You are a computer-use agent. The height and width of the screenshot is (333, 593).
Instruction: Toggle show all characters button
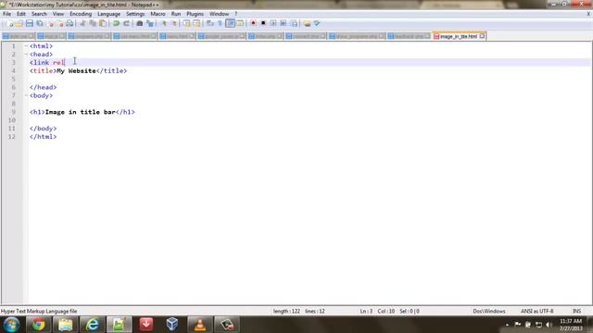point(220,23)
